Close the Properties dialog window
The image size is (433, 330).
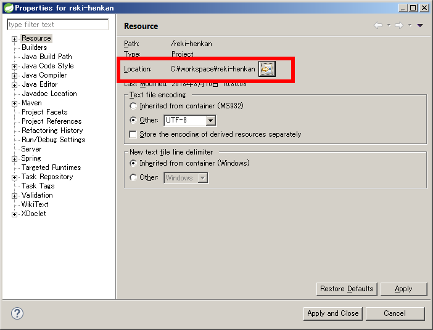[x=424, y=8]
